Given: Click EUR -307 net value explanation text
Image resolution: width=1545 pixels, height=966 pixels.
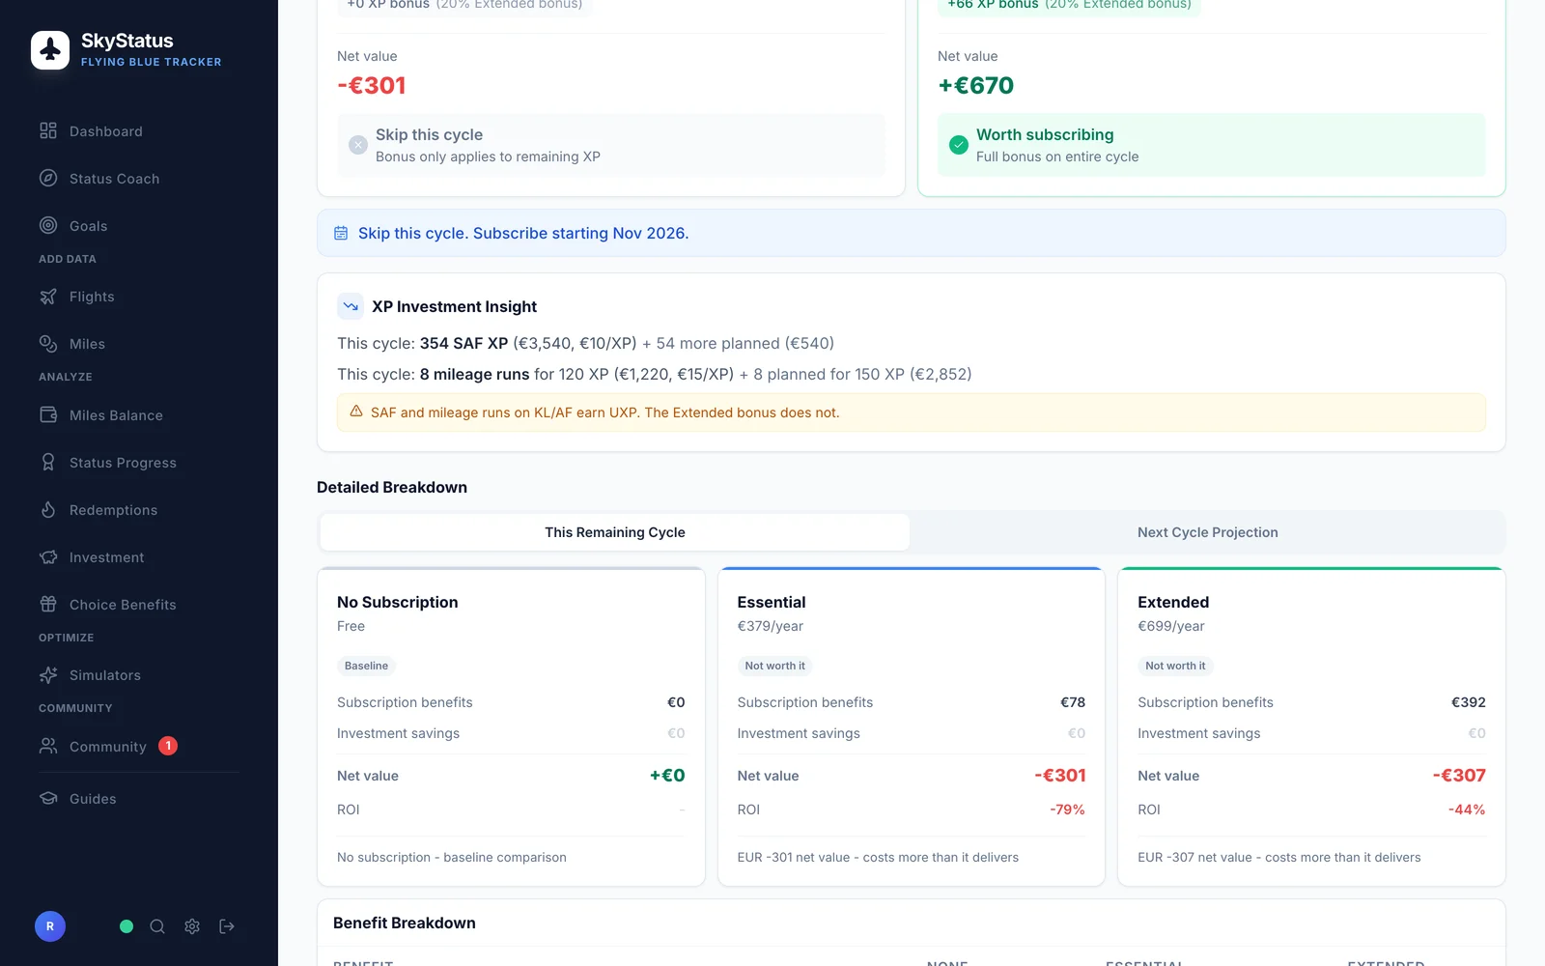Looking at the screenshot, I should pos(1279,857).
